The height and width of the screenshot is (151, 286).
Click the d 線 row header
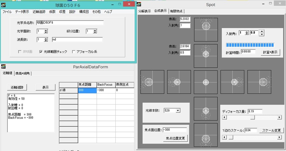click(x=69, y=90)
